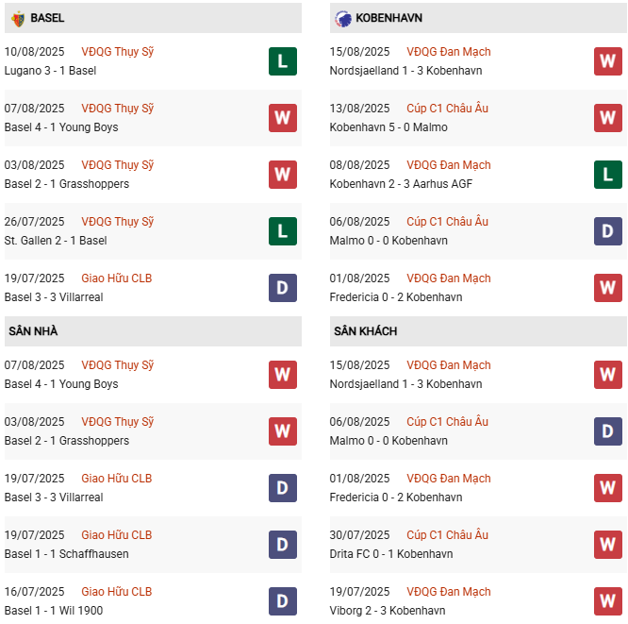Screen dimensions: 628x624
Task: Click the W badge for Kobenhavn 5-0 Malmo
Action: coord(608,118)
